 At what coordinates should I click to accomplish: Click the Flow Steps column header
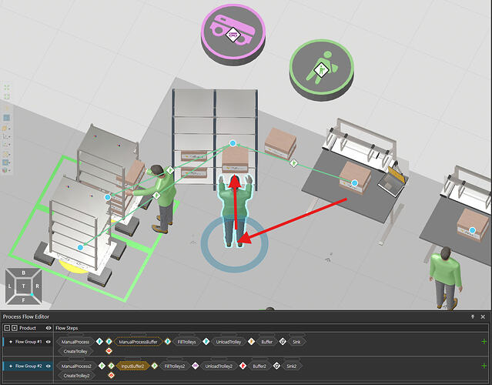[66, 328]
